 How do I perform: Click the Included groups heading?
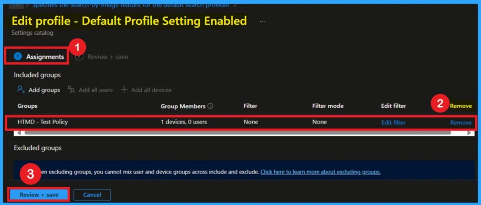pyautogui.click(x=37, y=75)
